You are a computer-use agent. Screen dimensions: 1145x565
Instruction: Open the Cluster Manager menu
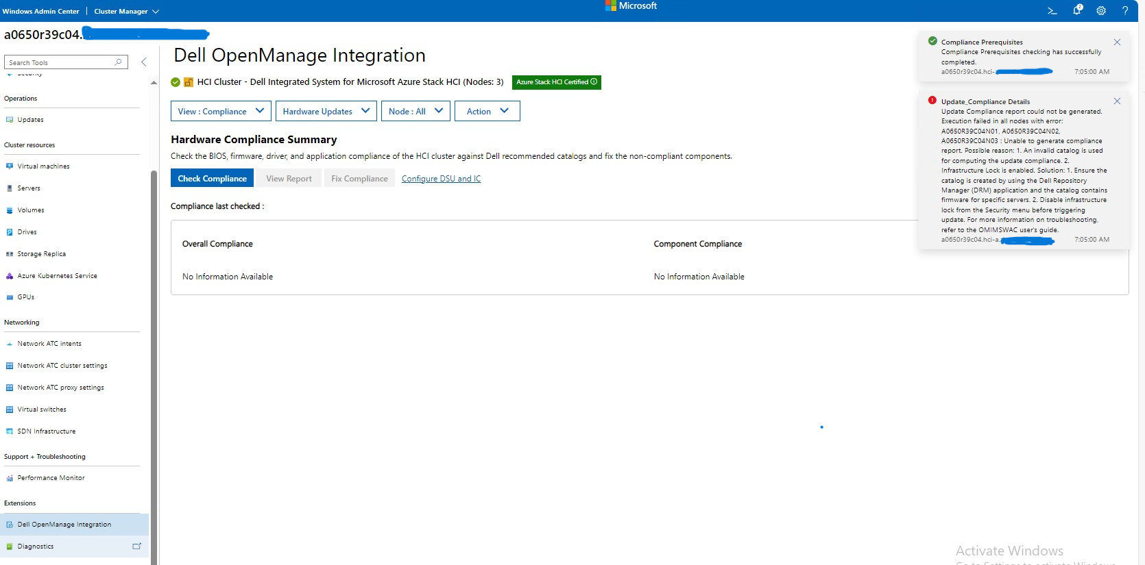click(x=126, y=11)
